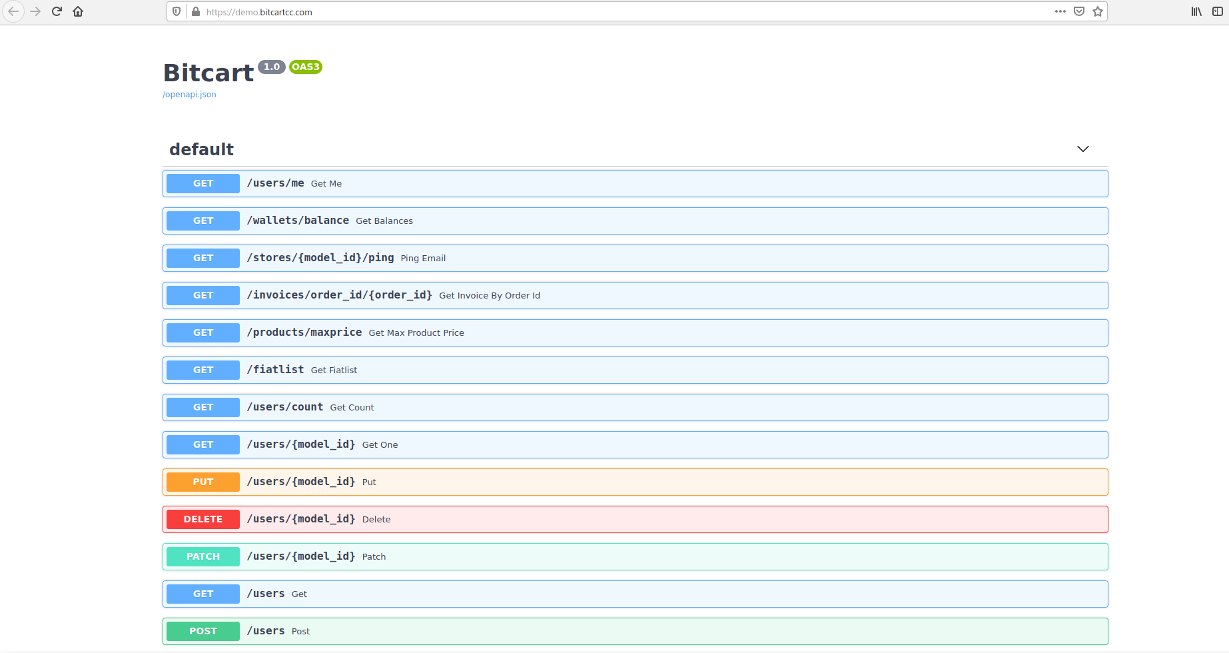Open the /openapi.json link

pyautogui.click(x=189, y=94)
